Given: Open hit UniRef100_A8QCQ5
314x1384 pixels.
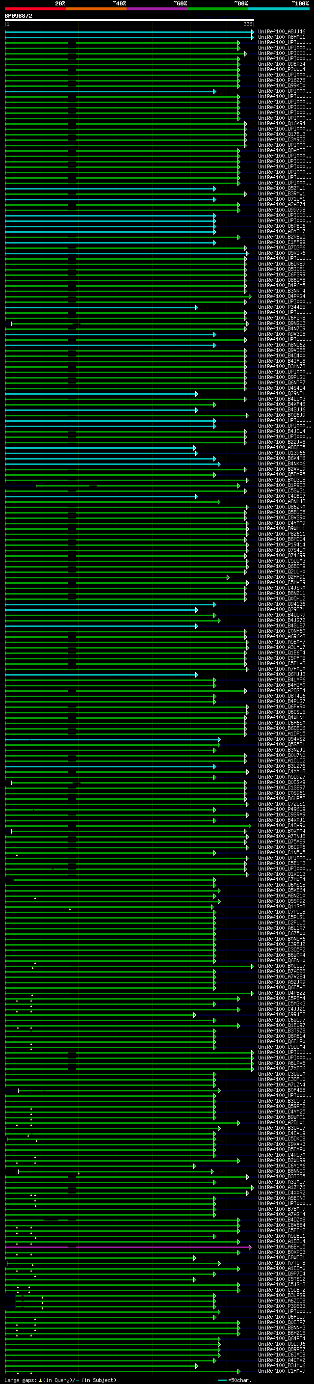Looking at the screenshot, I should (x=281, y=448).
